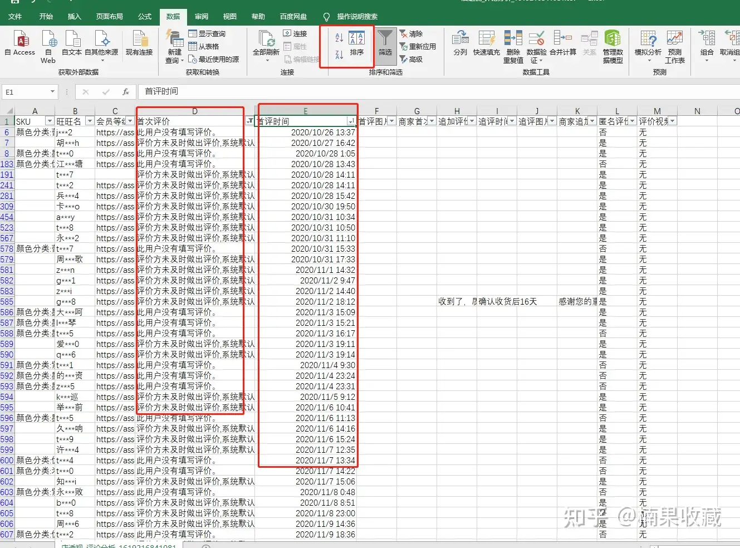
Task: Open 合并计算 consolidate
Action: (563, 43)
